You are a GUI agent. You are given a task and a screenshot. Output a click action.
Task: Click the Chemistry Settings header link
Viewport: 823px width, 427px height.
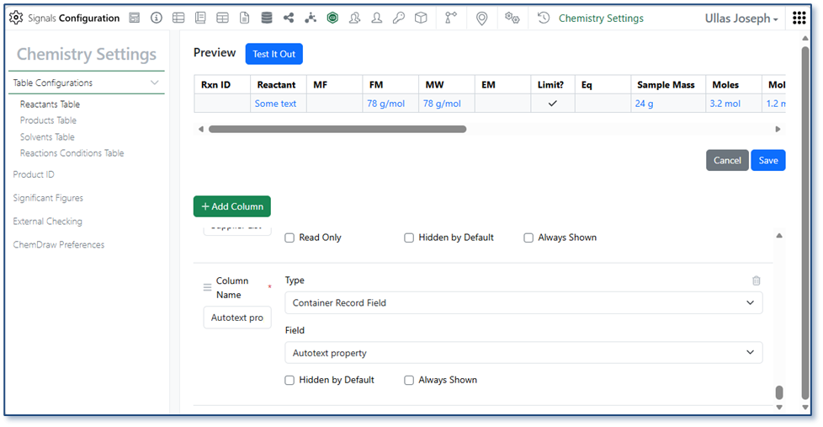click(x=601, y=19)
